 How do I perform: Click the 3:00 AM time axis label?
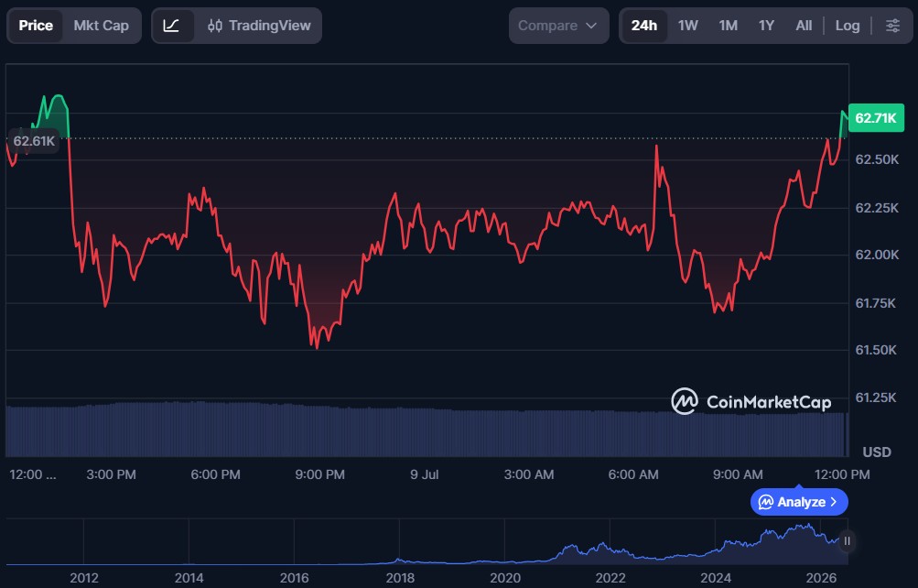click(529, 474)
